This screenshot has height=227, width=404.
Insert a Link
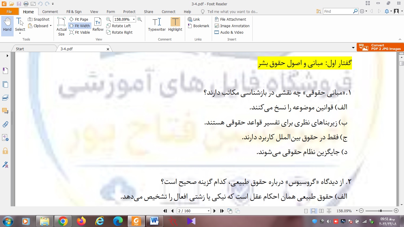pyautogui.click(x=194, y=19)
